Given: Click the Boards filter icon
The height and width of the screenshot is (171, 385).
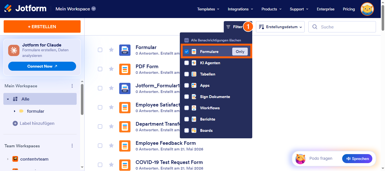Looking at the screenshot, I should click(194, 130).
